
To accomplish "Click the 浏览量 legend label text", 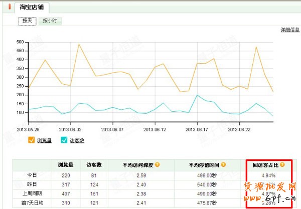I will coord(44,141).
